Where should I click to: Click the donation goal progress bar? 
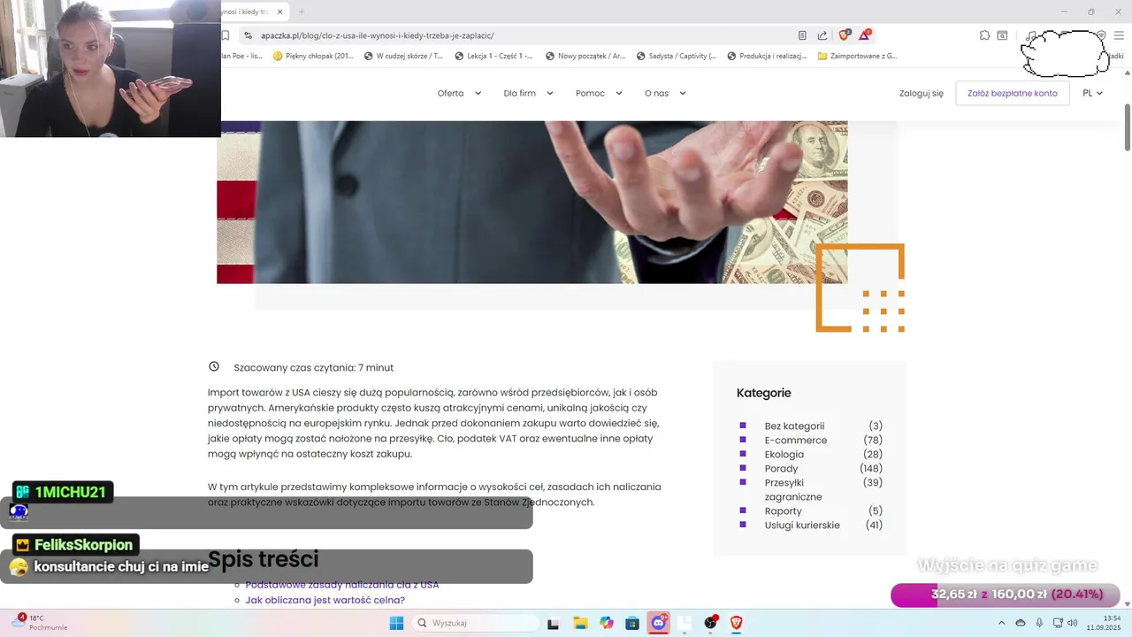(x=1005, y=595)
